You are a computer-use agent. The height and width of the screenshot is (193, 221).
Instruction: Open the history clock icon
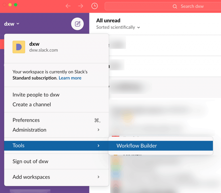pyautogui.click(x=94, y=6)
